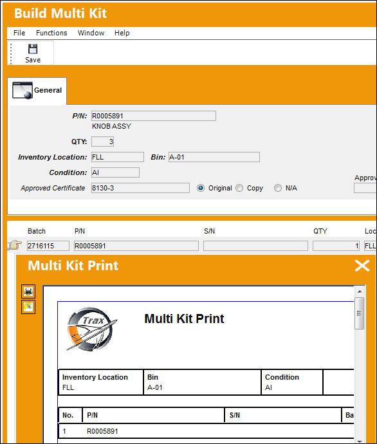Screen dimensions: 377x444
Task: Click the pointing hand row selector icon
Action: click(15, 245)
